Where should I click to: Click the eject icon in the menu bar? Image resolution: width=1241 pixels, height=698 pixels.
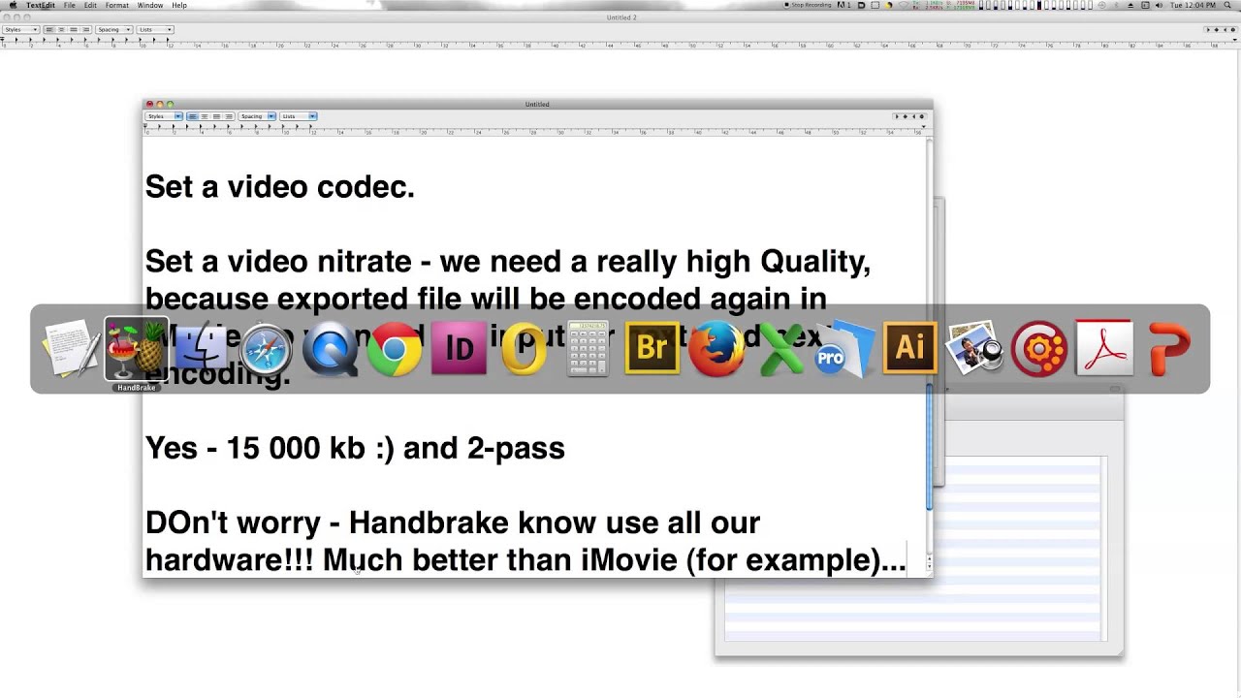[1130, 5]
